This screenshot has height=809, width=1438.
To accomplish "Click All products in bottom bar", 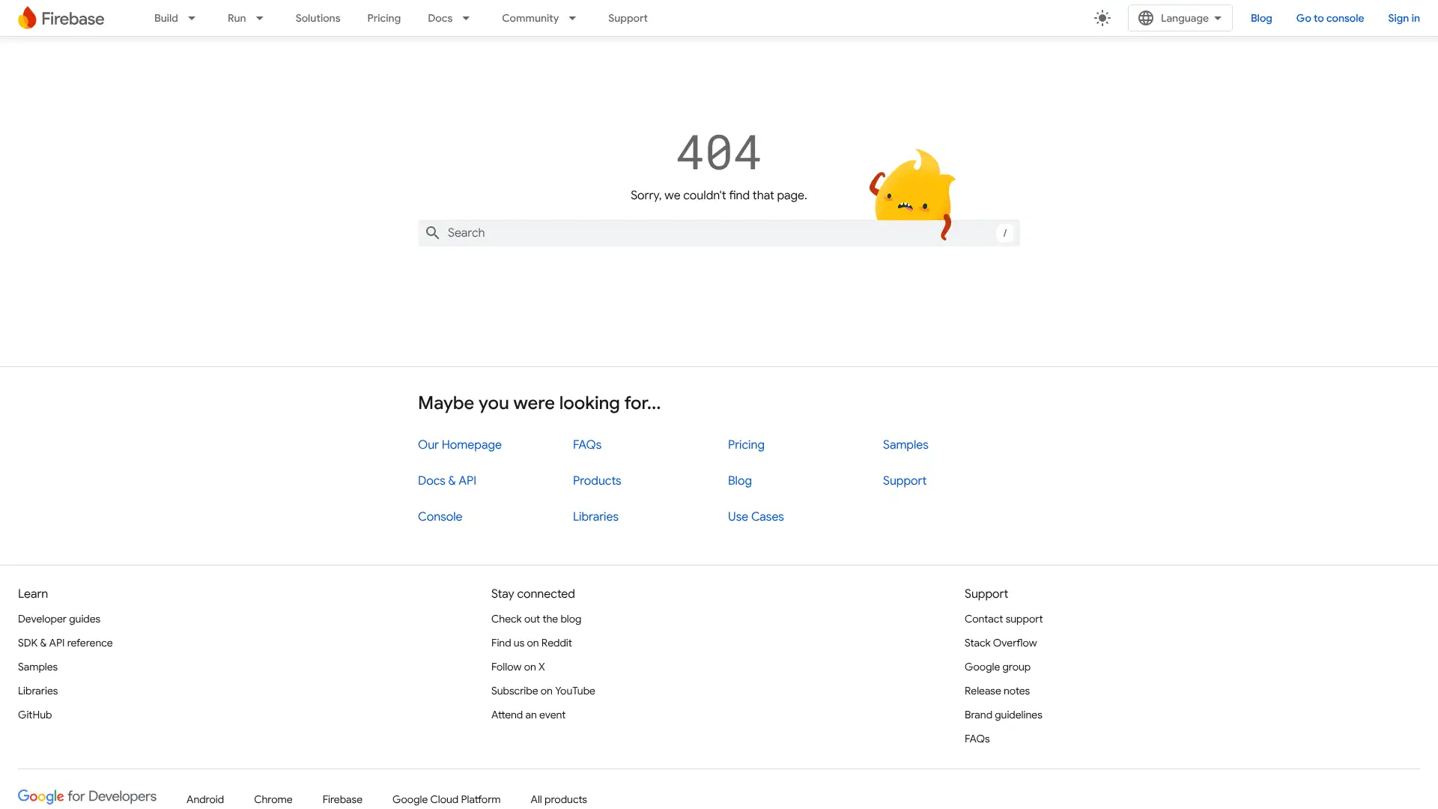I will (558, 800).
